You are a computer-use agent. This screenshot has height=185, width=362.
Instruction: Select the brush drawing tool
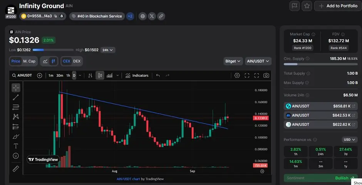16,137
